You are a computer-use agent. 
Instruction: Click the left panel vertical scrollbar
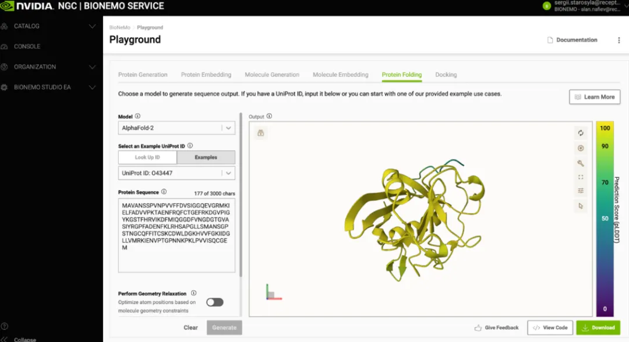tap(241, 195)
